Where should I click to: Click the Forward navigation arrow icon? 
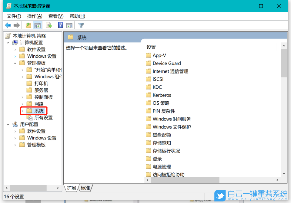[17, 25]
